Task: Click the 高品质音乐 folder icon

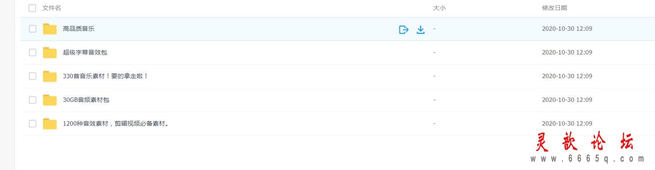Action: pyautogui.click(x=50, y=29)
